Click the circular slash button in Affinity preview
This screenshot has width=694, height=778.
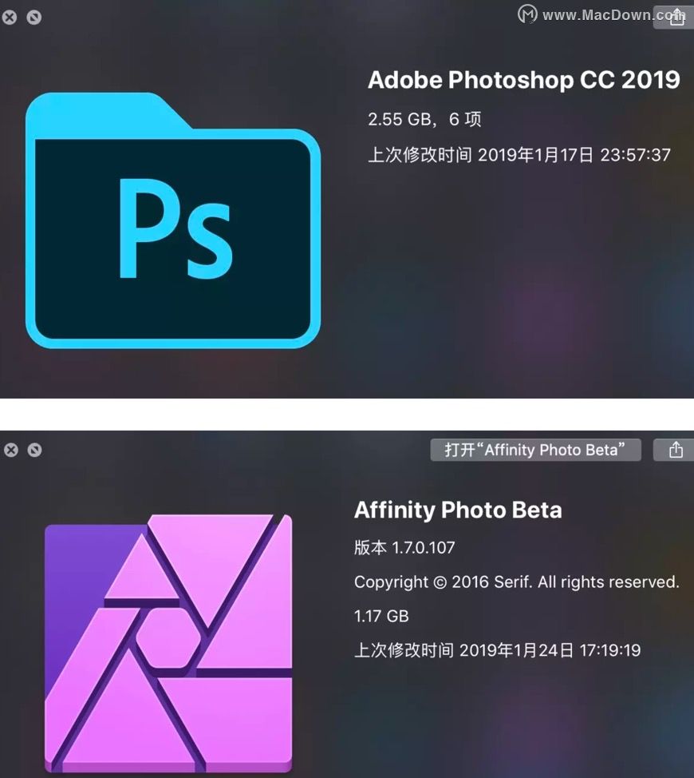tap(34, 450)
